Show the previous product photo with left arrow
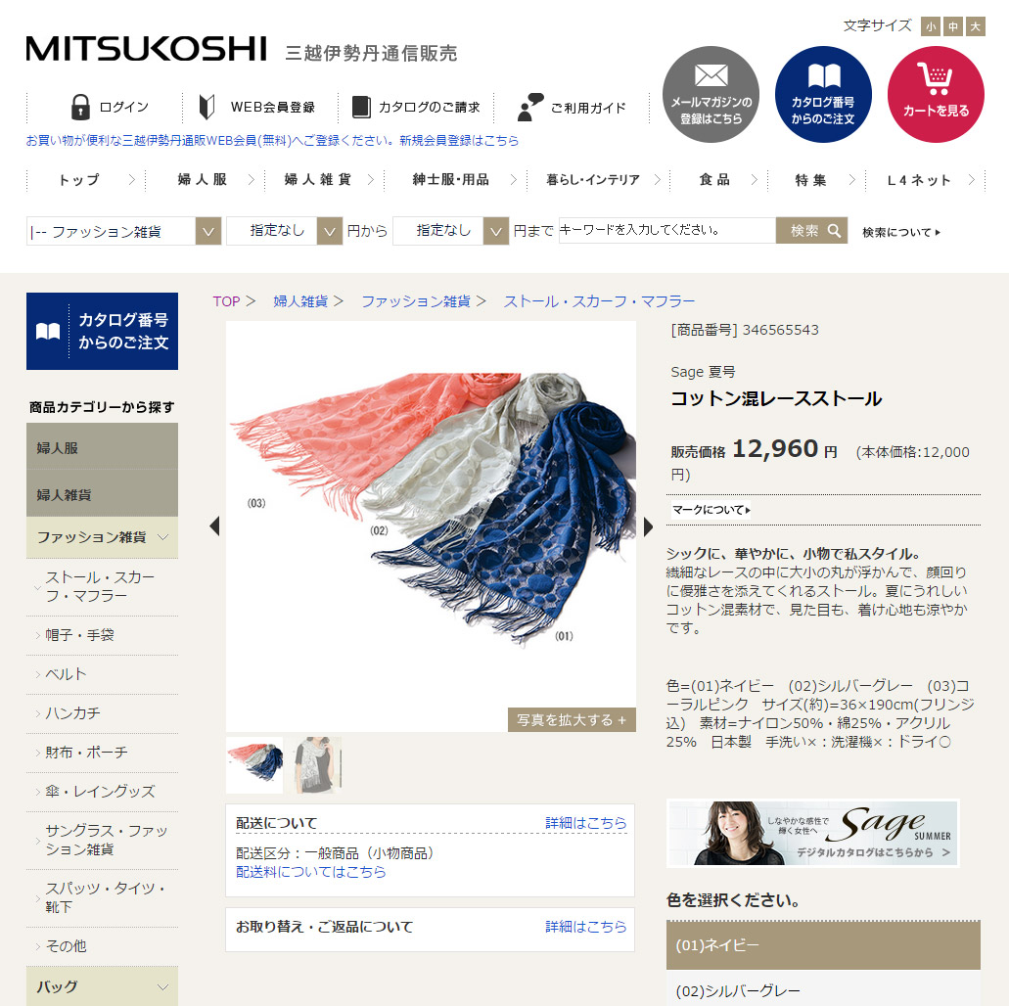 pos(215,526)
